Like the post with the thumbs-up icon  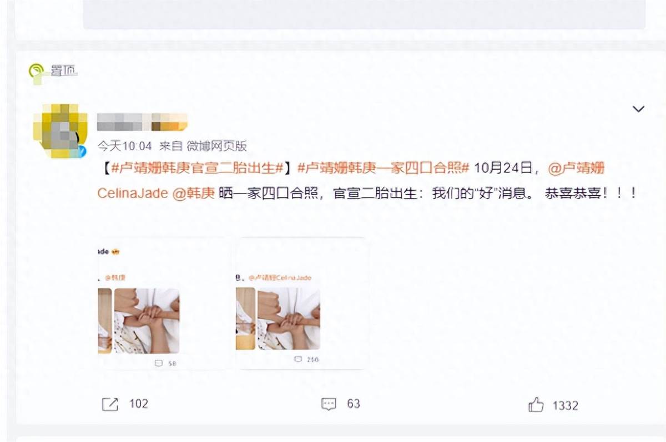point(536,405)
